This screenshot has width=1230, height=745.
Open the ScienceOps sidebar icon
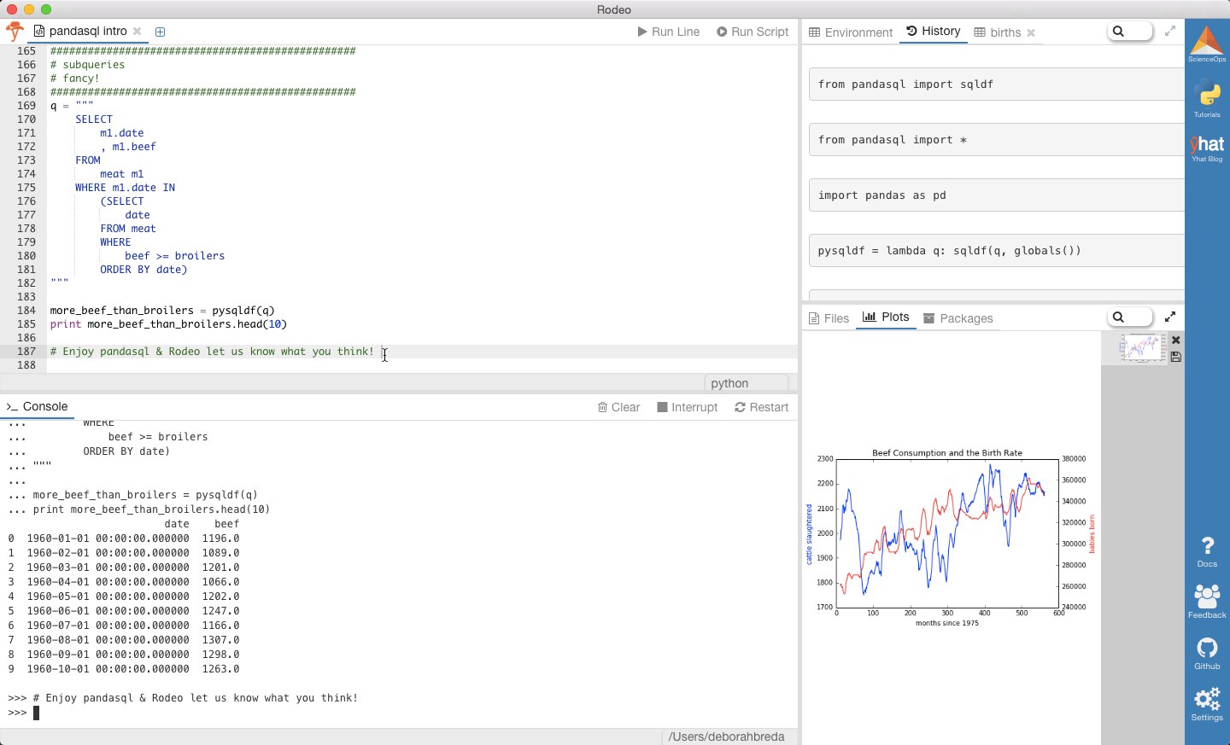(1207, 44)
